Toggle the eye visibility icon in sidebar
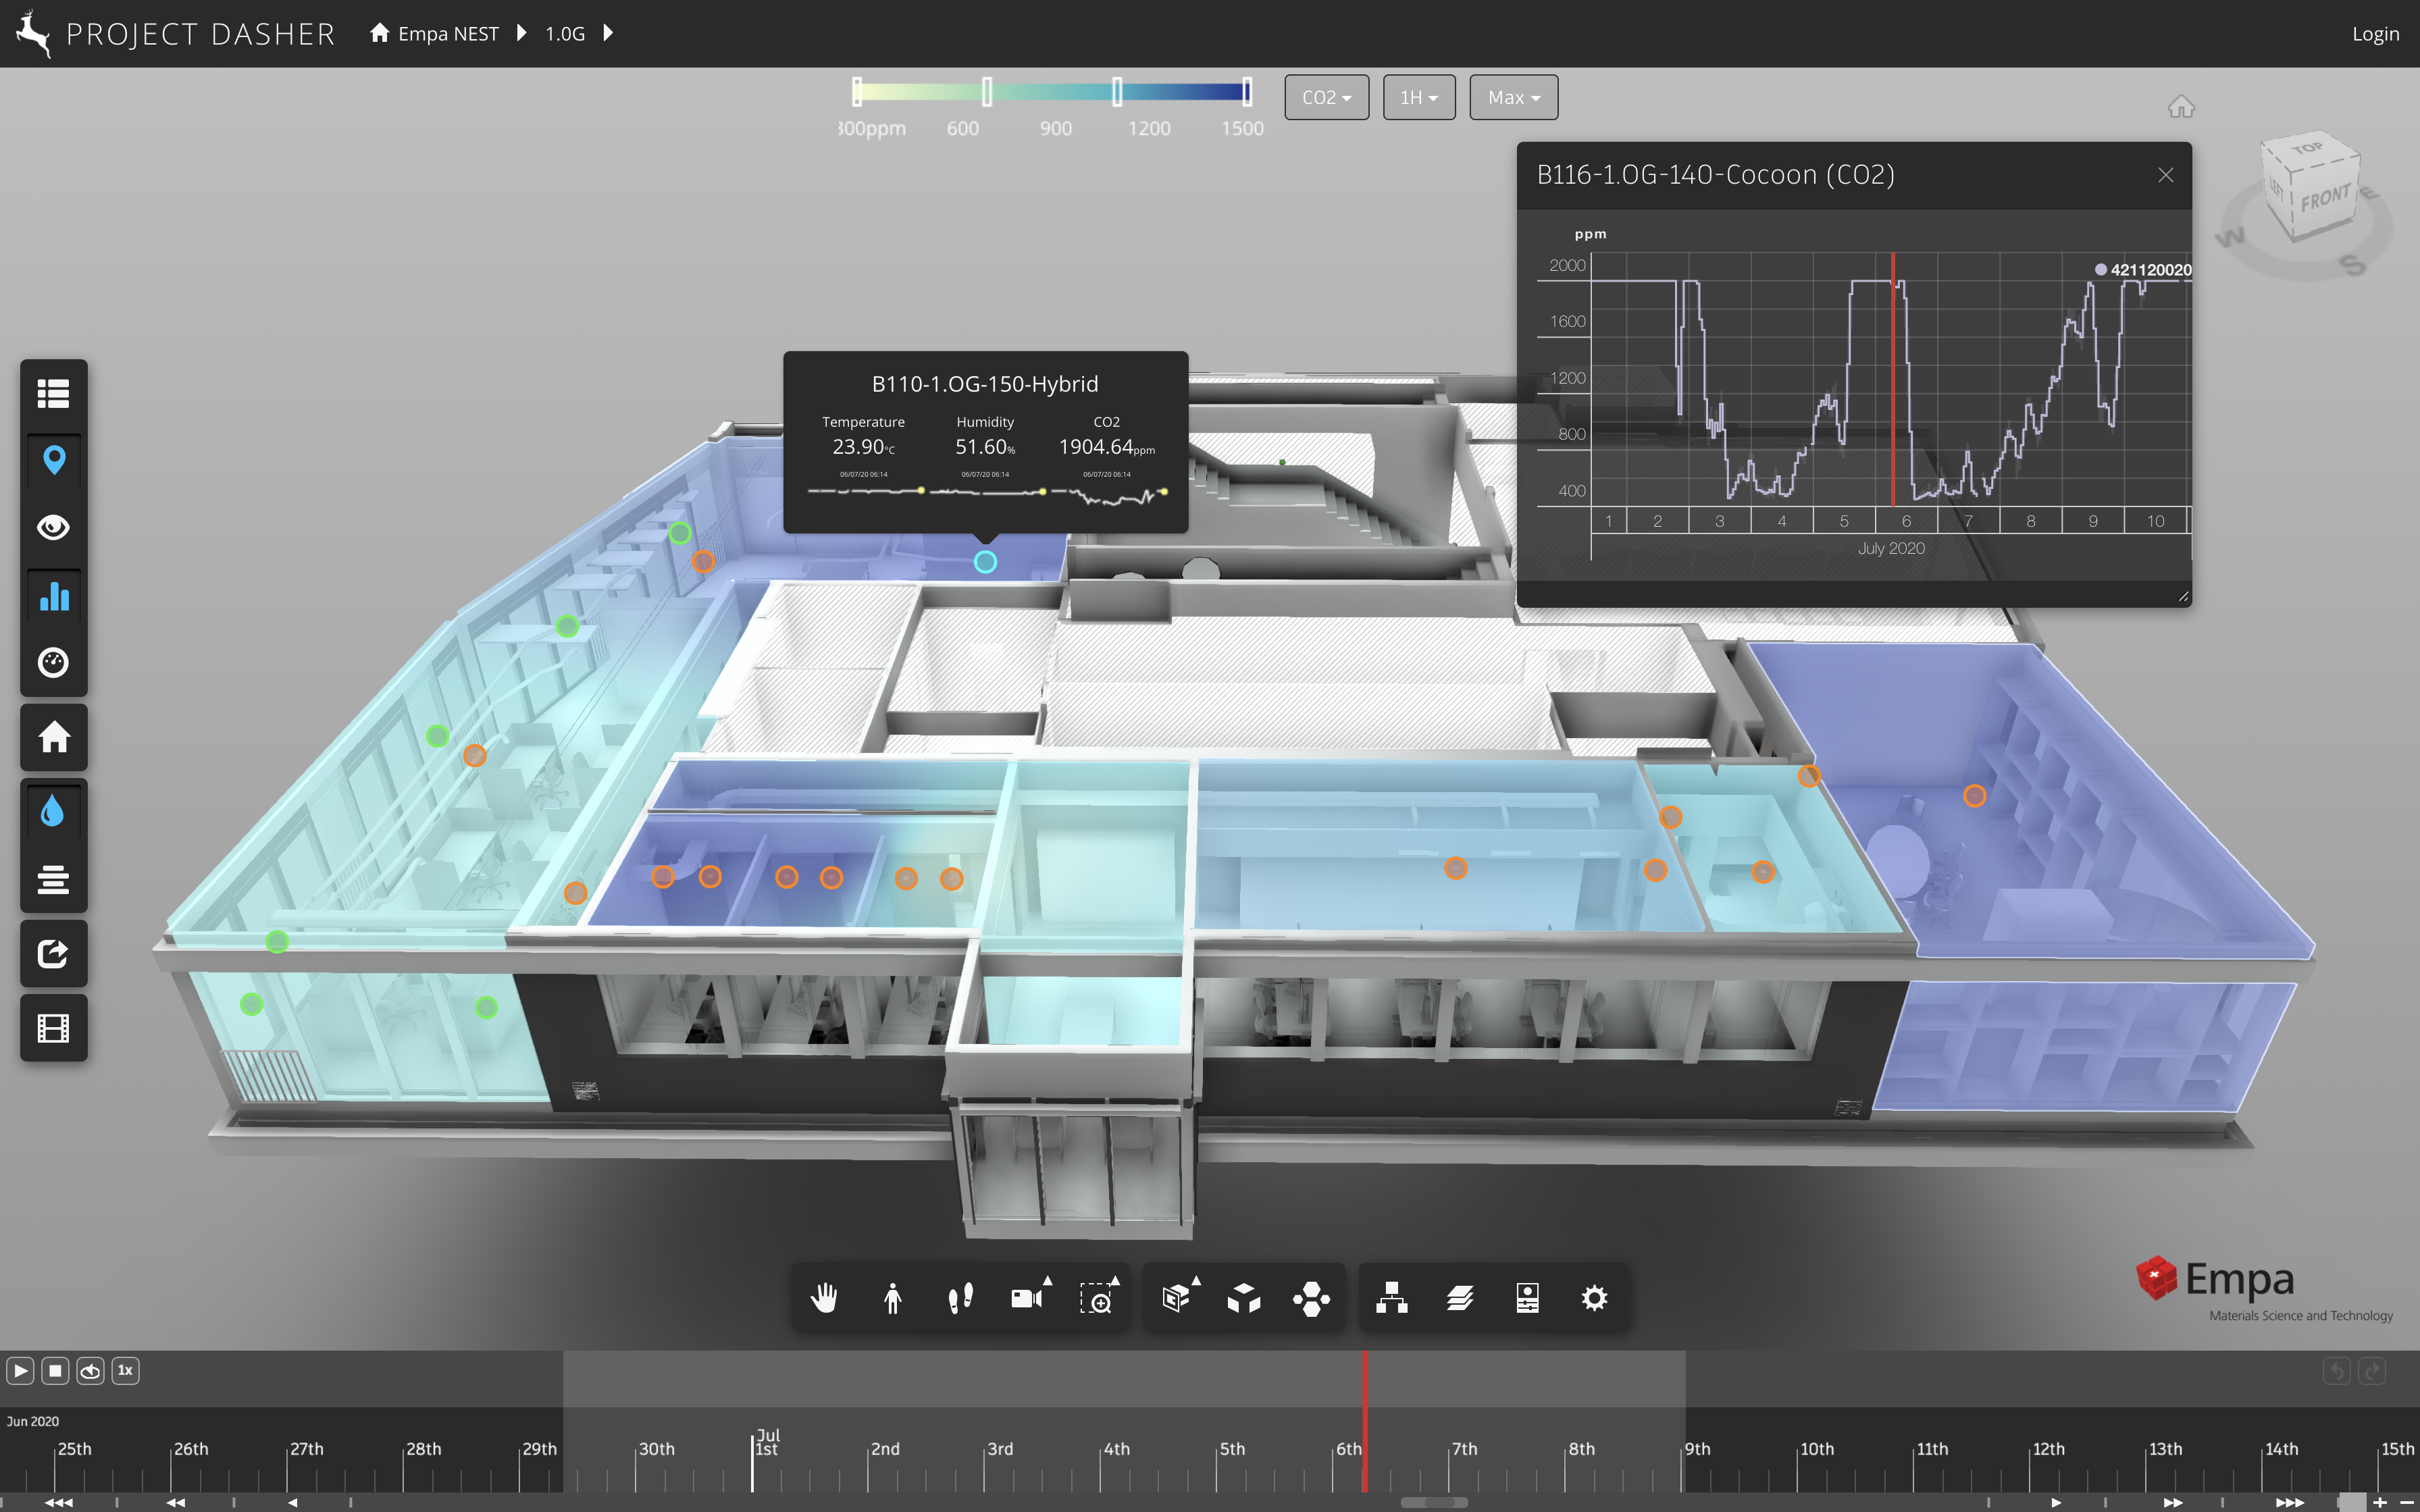This screenshot has width=2420, height=1512. 54,527
